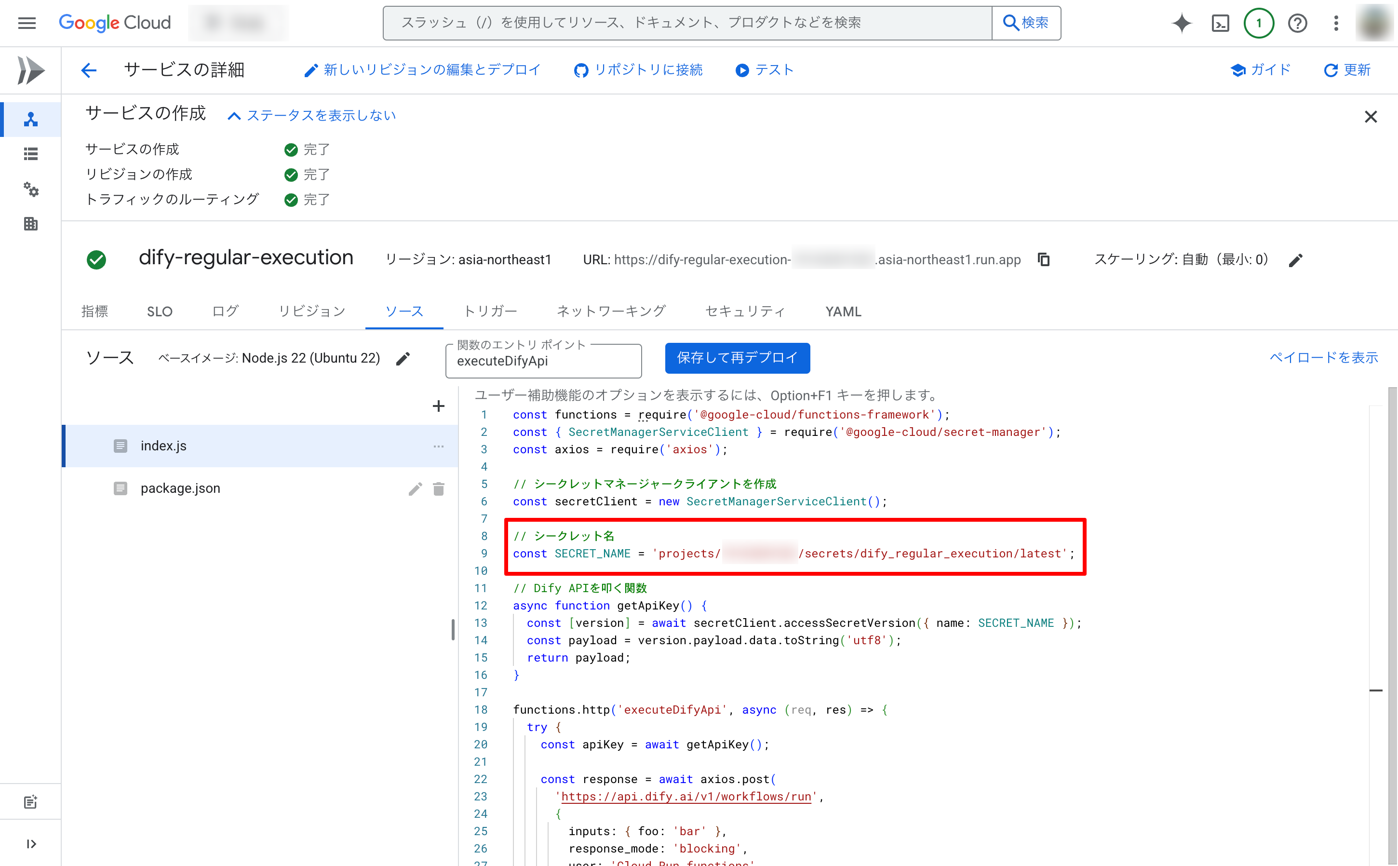The width and height of the screenshot is (1398, 866).
Task: Click 保存して再デプロイ button
Action: [x=737, y=358]
